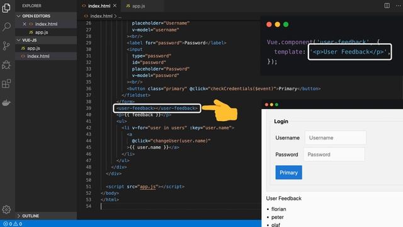Open the editor More Actions menu

[x=398, y=6]
